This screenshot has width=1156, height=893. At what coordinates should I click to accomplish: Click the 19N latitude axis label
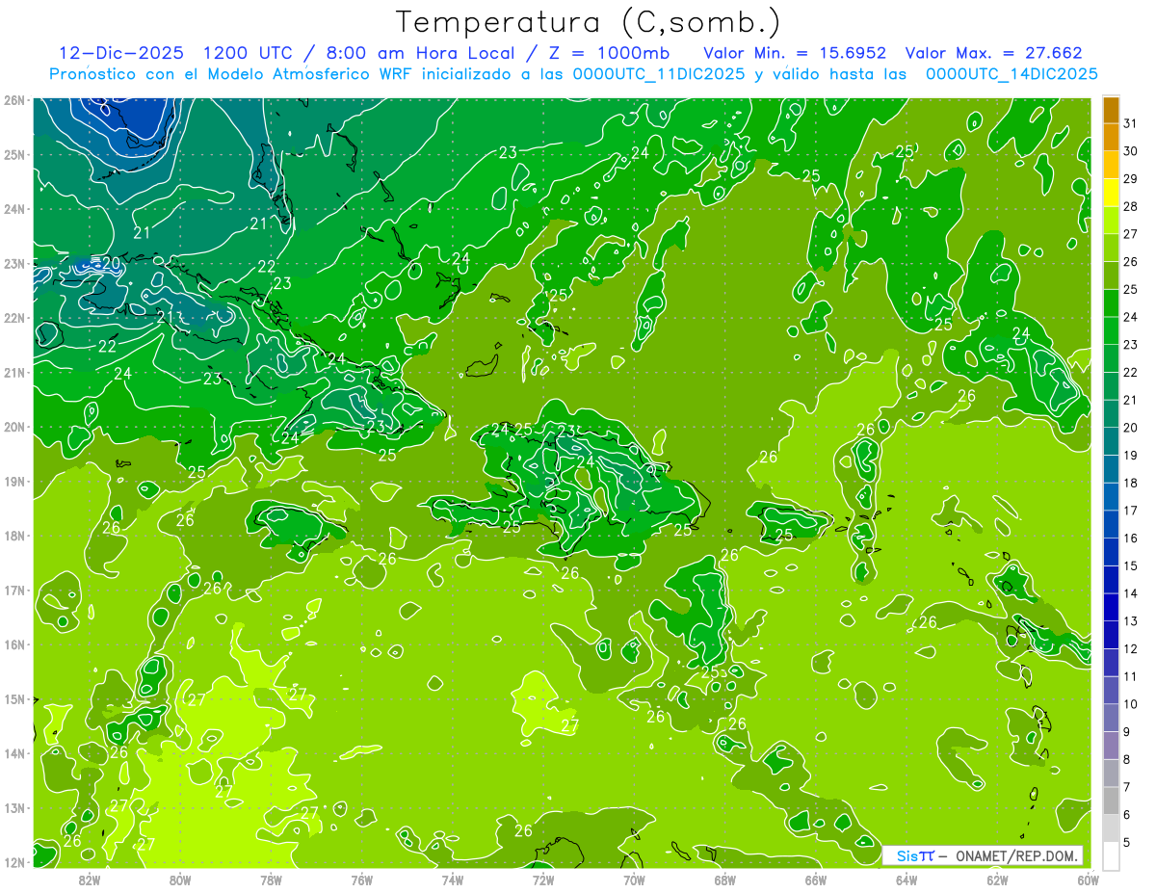click(14, 481)
